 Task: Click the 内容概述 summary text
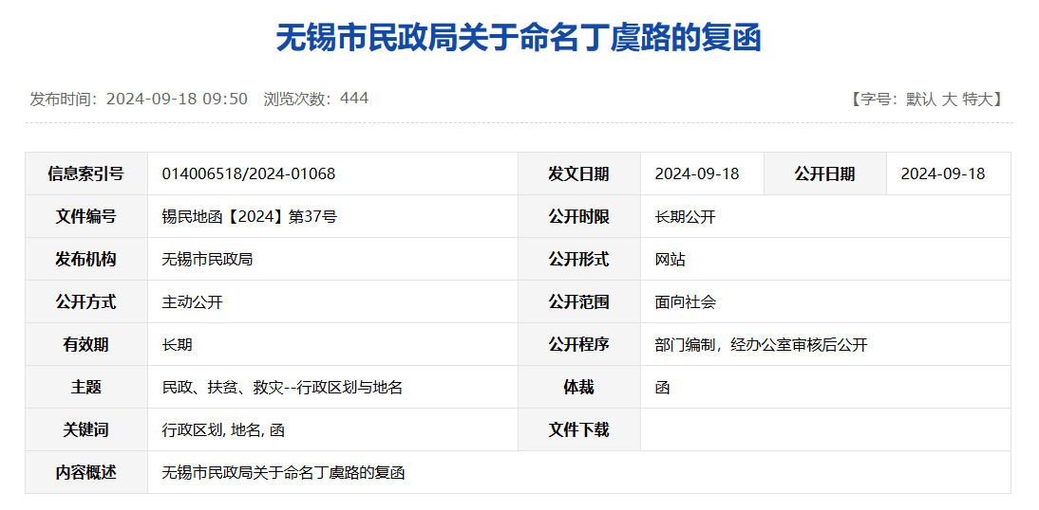click(283, 473)
